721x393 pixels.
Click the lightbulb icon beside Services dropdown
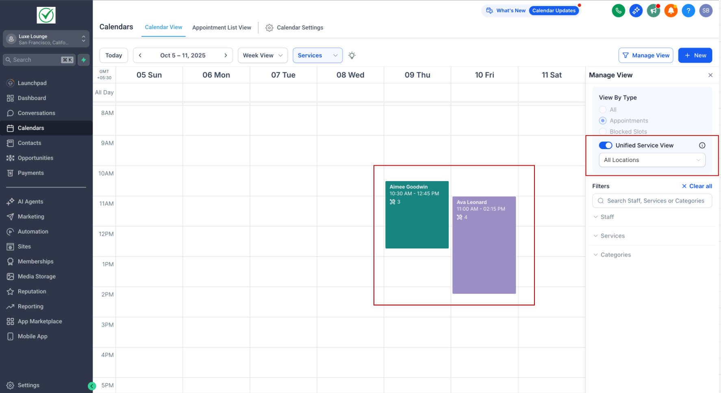[x=352, y=55]
